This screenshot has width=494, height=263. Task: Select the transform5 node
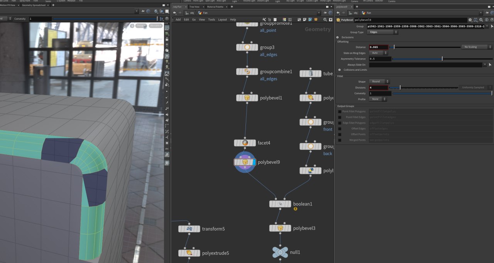click(189, 229)
